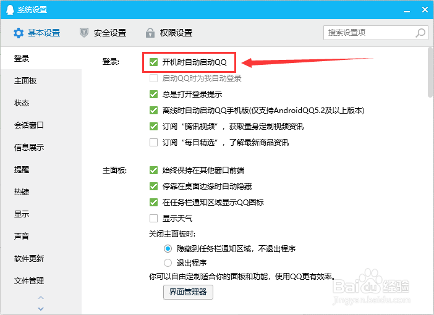Select 热键 in the sidebar

(41, 192)
